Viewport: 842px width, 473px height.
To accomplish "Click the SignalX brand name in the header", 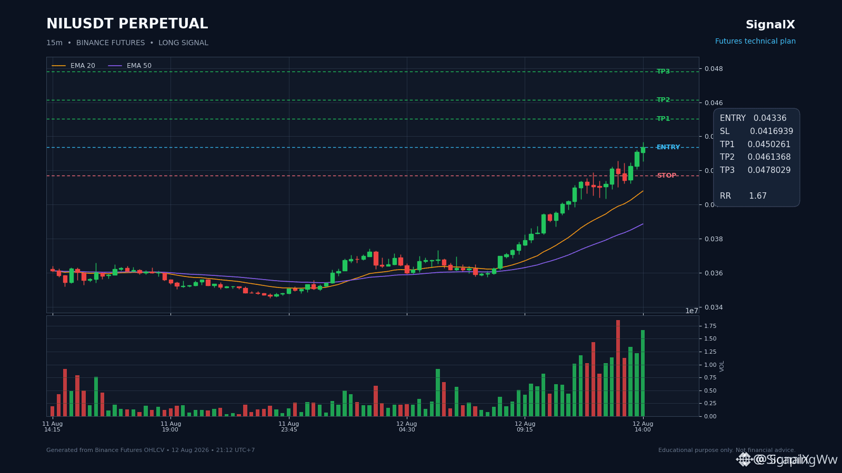I will (770, 25).
